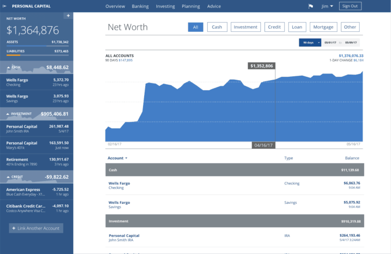Screen dimensions: 391x254
Task: Click the 04/16/17 chart date marker
Action: pos(263,145)
